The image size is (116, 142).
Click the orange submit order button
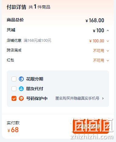tap(91, 126)
